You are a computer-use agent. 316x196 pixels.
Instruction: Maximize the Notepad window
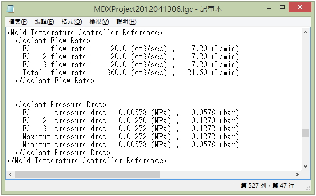point(282,7)
